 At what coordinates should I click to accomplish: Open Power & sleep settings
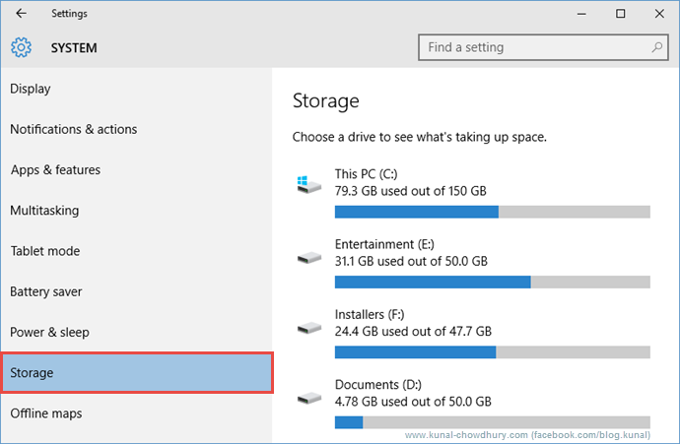tap(49, 333)
